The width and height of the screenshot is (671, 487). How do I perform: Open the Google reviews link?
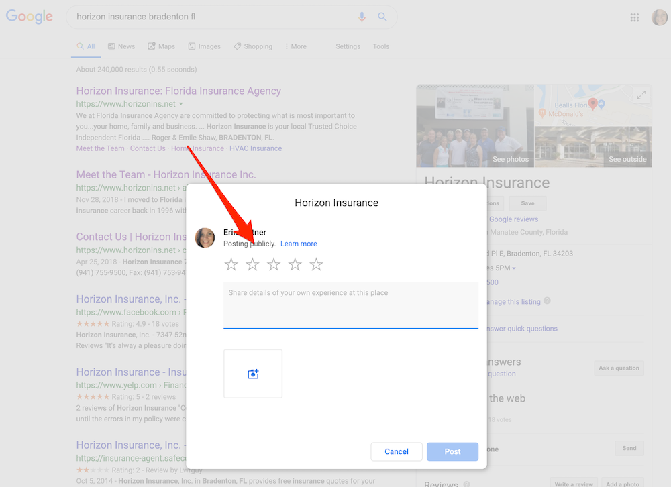coord(513,219)
